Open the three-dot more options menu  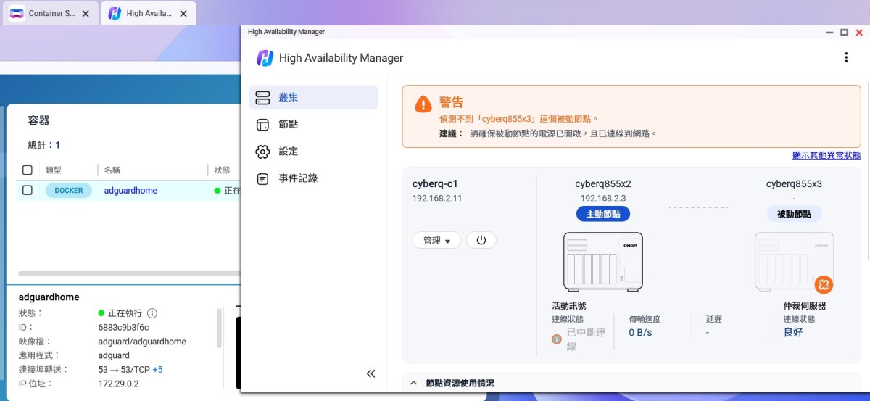click(845, 57)
